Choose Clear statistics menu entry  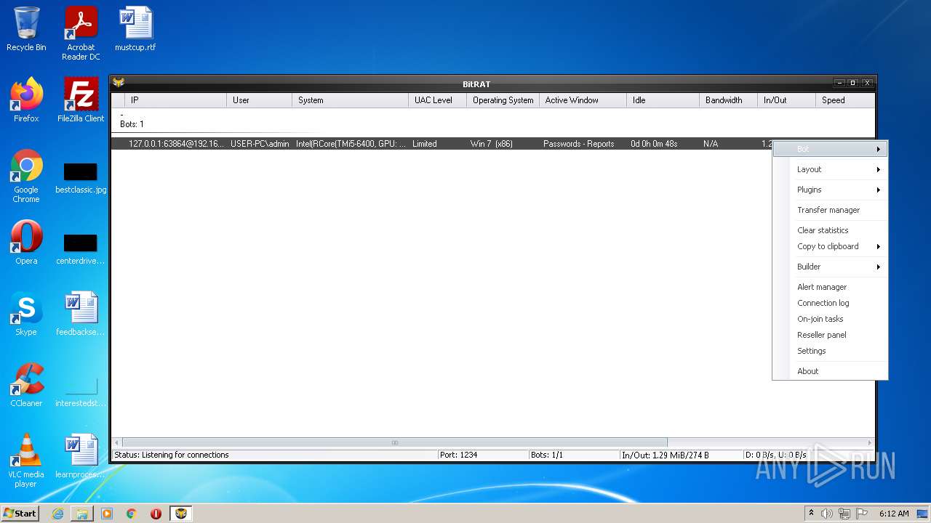pyautogui.click(x=831, y=230)
